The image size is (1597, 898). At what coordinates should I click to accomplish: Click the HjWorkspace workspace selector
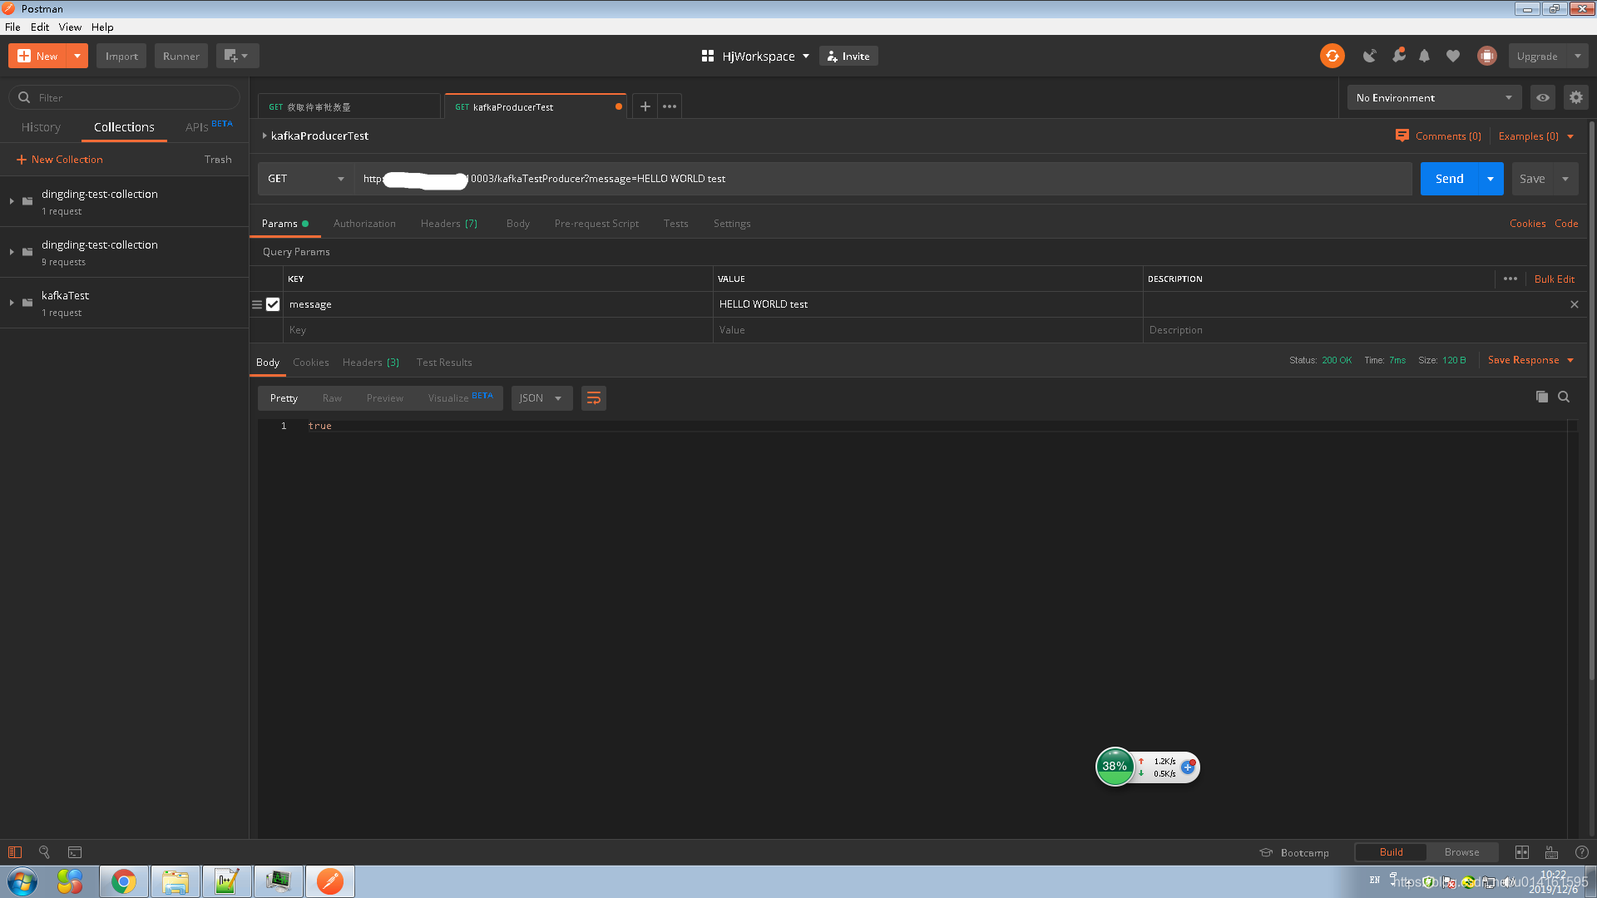756,56
